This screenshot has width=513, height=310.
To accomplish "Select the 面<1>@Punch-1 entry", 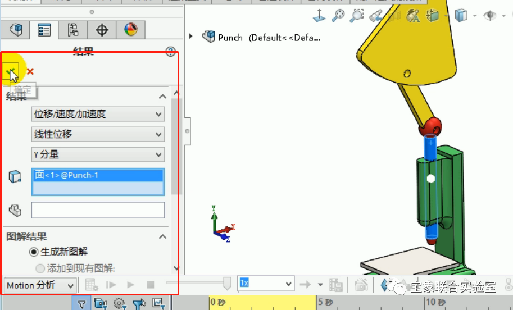I will [98, 175].
